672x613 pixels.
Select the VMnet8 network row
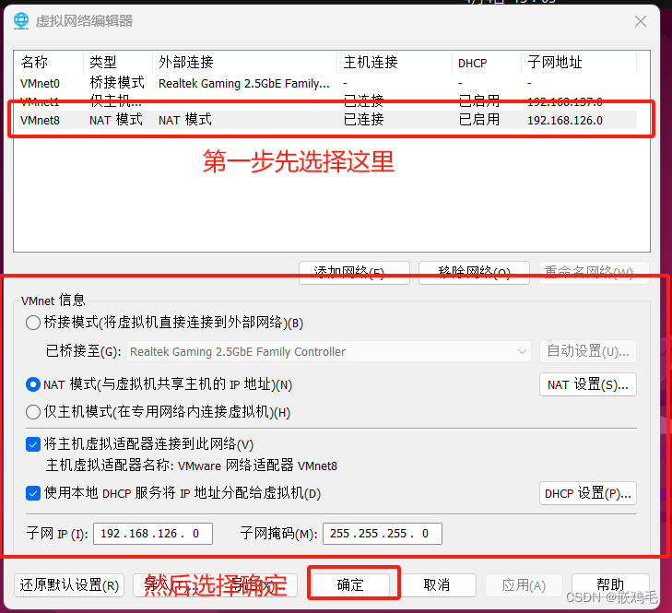coord(327,120)
